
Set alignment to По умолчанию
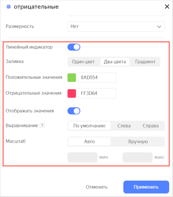pyautogui.click(x=89, y=126)
